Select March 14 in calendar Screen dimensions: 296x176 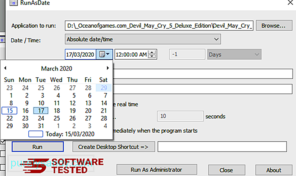click(104, 103)
